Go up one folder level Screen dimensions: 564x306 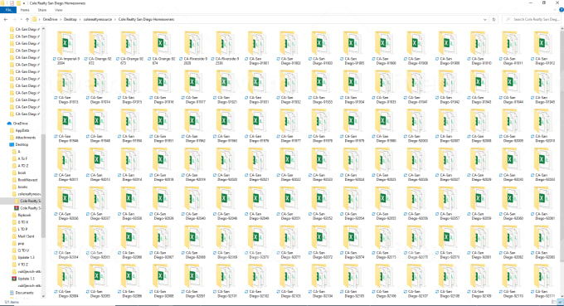27,19
